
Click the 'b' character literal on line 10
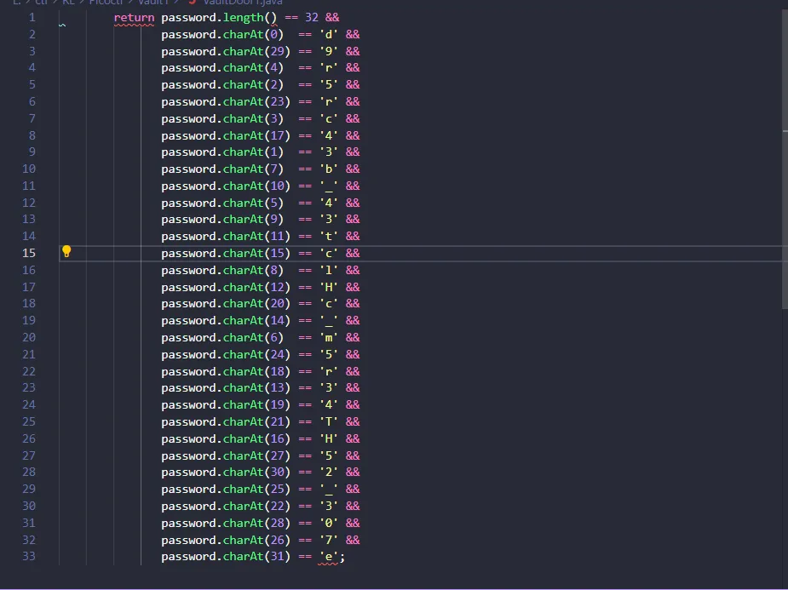click(x=328, y=169)
